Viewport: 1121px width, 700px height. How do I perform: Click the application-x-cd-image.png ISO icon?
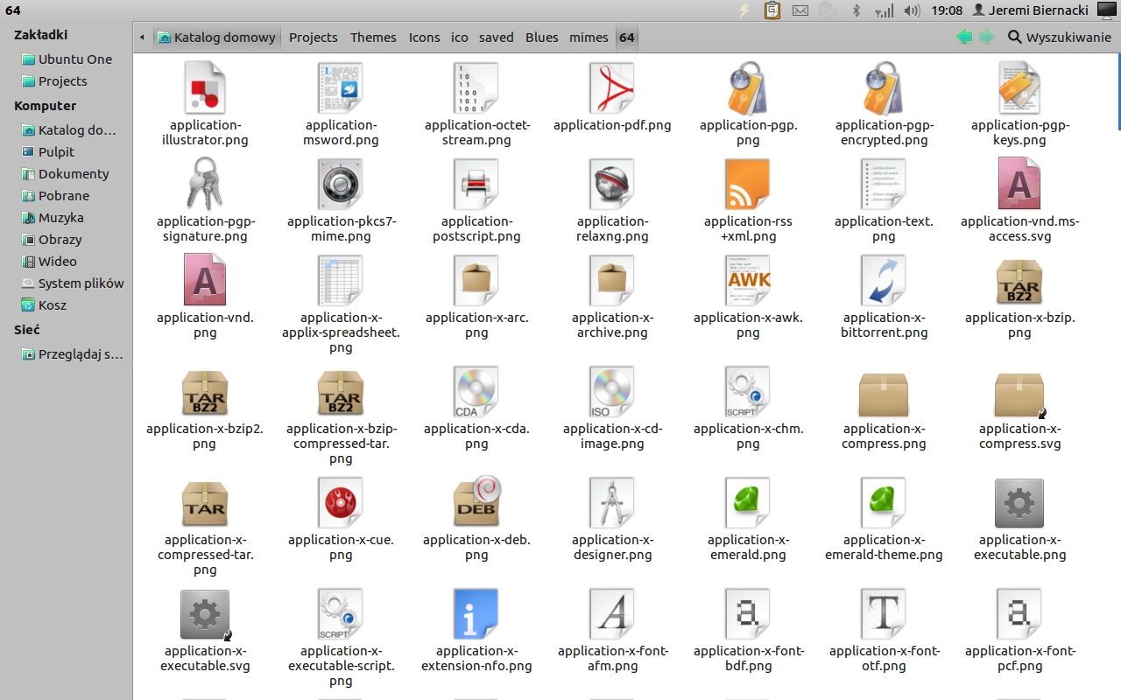612,391
